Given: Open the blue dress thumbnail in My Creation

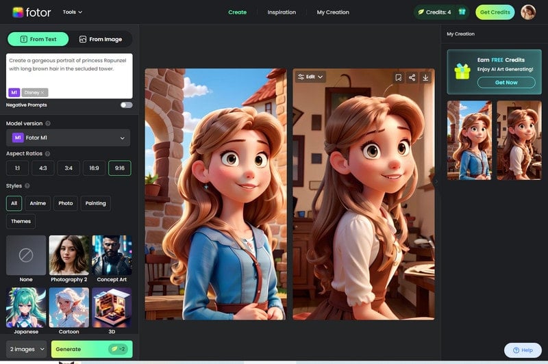Looking at the screenshot, I should (x=469, y=140).
